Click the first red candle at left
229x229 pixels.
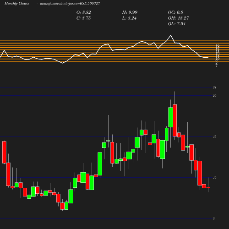[x=4, y=152]
